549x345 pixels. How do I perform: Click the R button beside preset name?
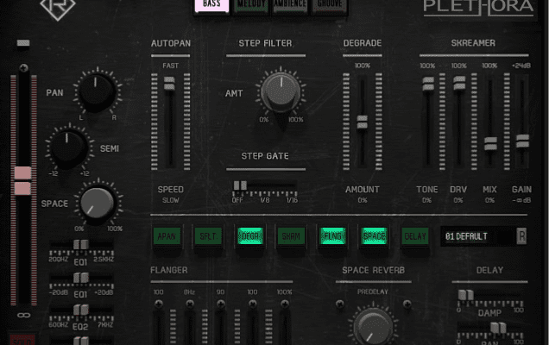coord(521,235)
